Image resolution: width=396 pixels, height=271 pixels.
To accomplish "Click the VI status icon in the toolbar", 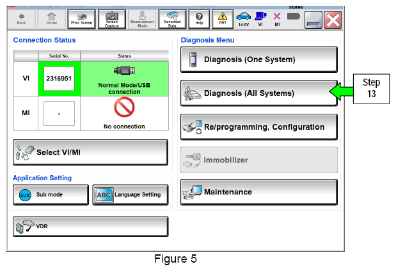I will 260,19.
